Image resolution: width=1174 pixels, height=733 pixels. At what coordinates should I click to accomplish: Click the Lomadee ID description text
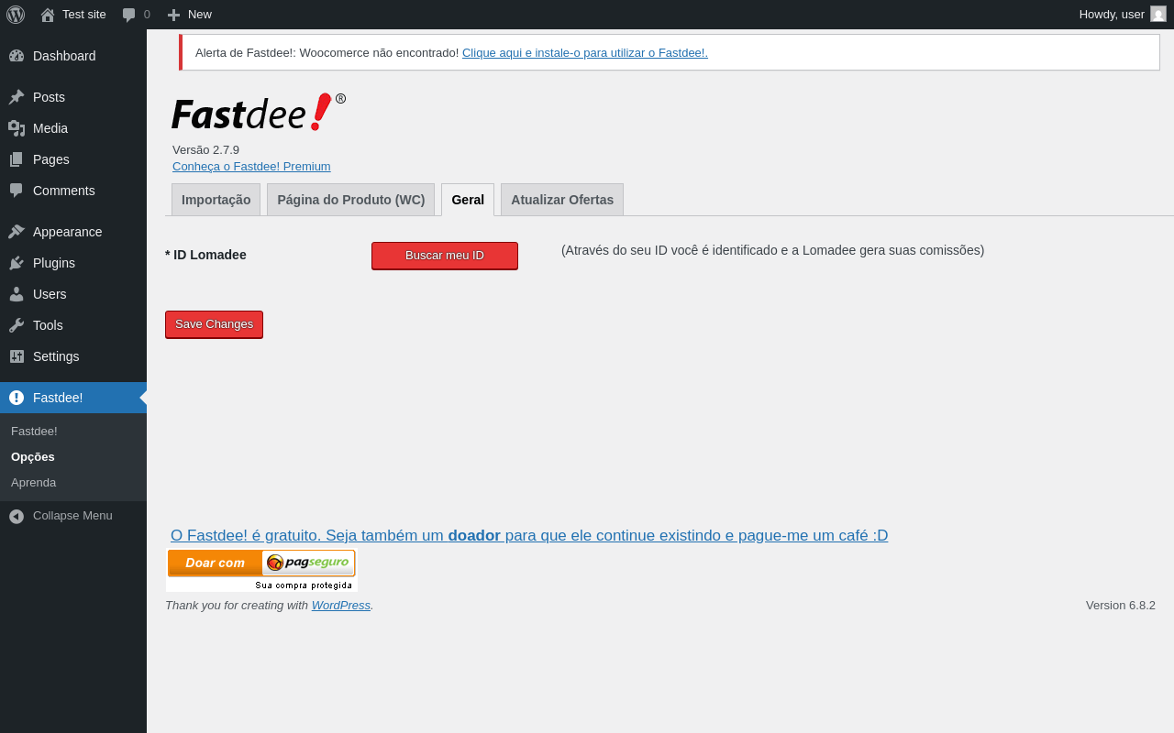click(772, 250)
